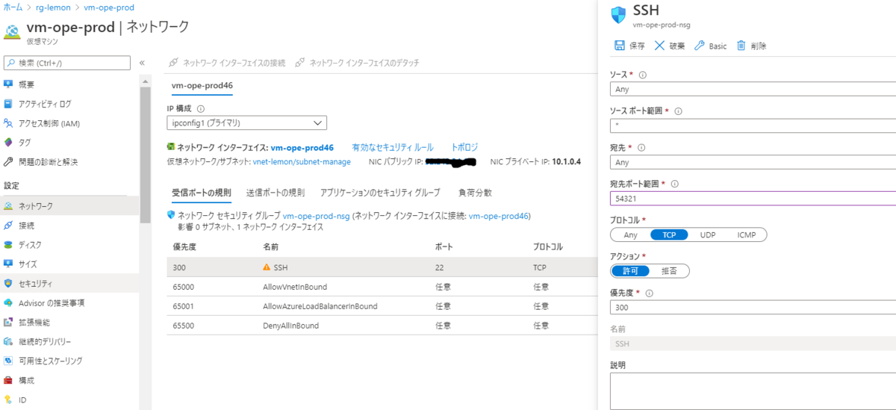The height and width of the screenshot is (410, 896).
Task: Open 概要 from the sidebar
Action: click(x=26, y=84)
